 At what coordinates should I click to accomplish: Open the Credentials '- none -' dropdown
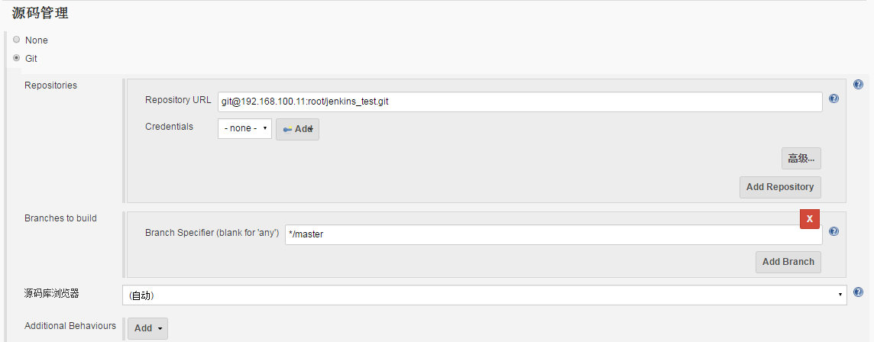tap(244, 128)
